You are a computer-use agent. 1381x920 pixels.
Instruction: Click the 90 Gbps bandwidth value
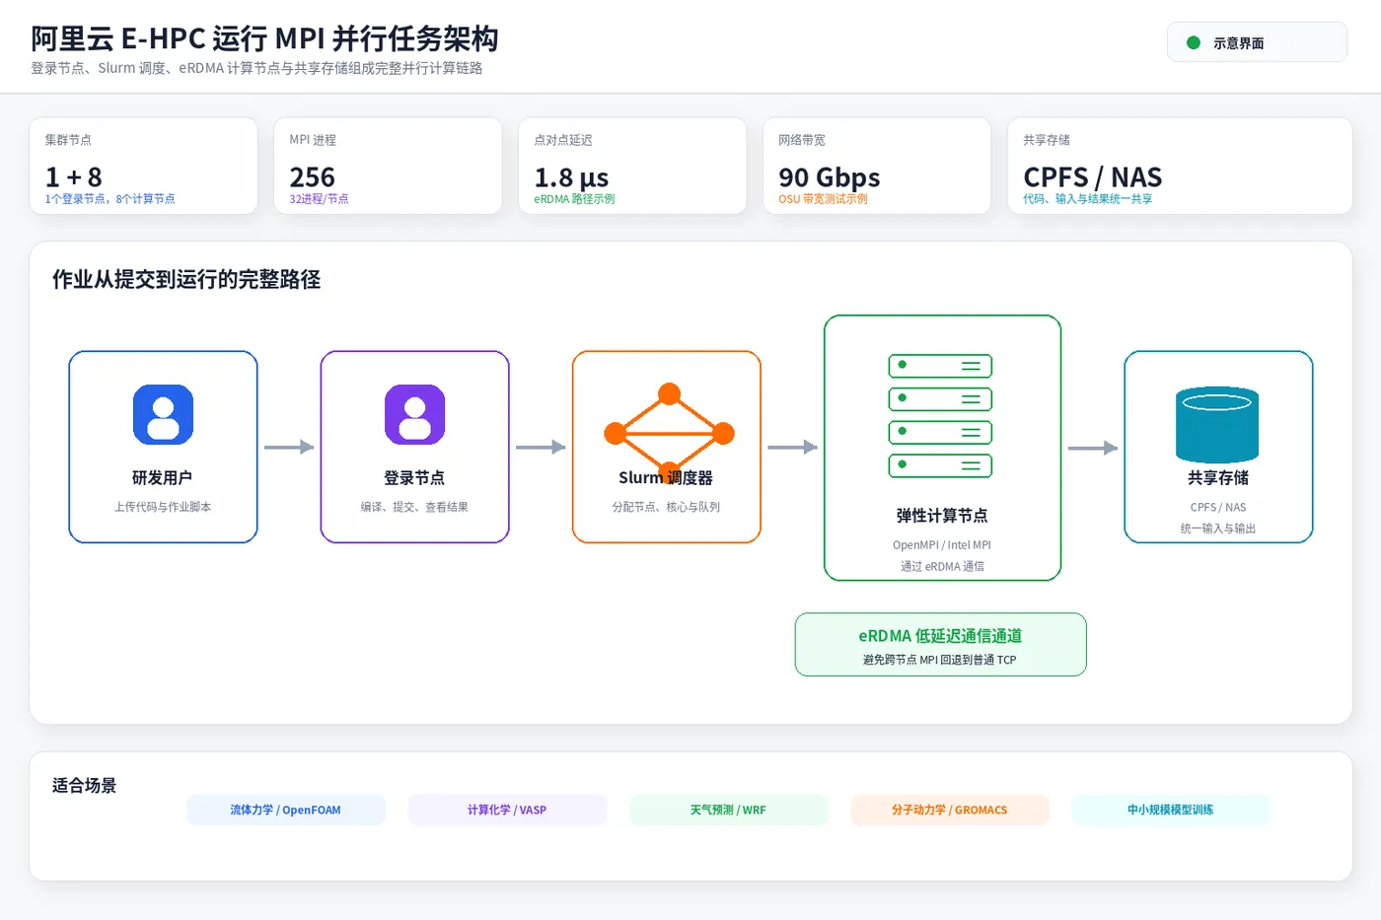pyautogui.click(x=829, y=177)
